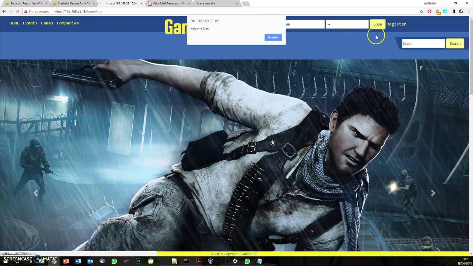Click the blue bird extension icon
Screen dimensions: 473x266
[x=445, y=11]
